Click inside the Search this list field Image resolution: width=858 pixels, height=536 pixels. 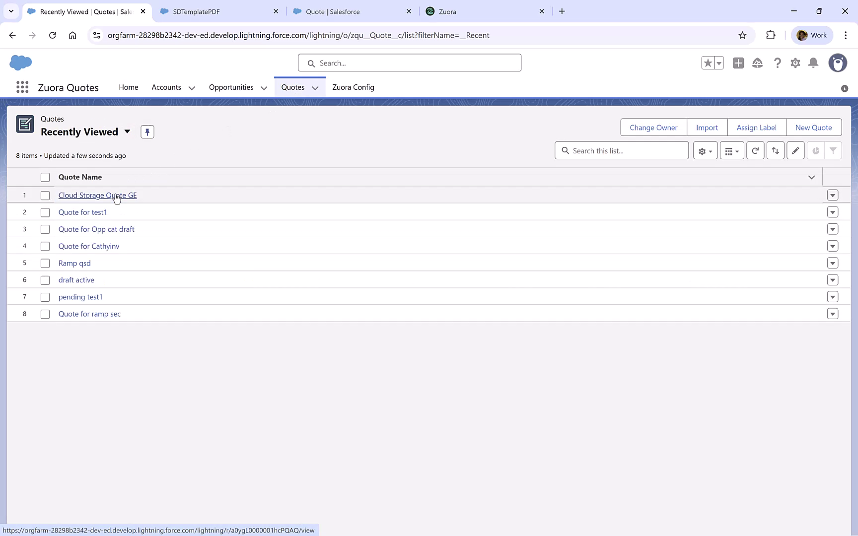point(622,150)
